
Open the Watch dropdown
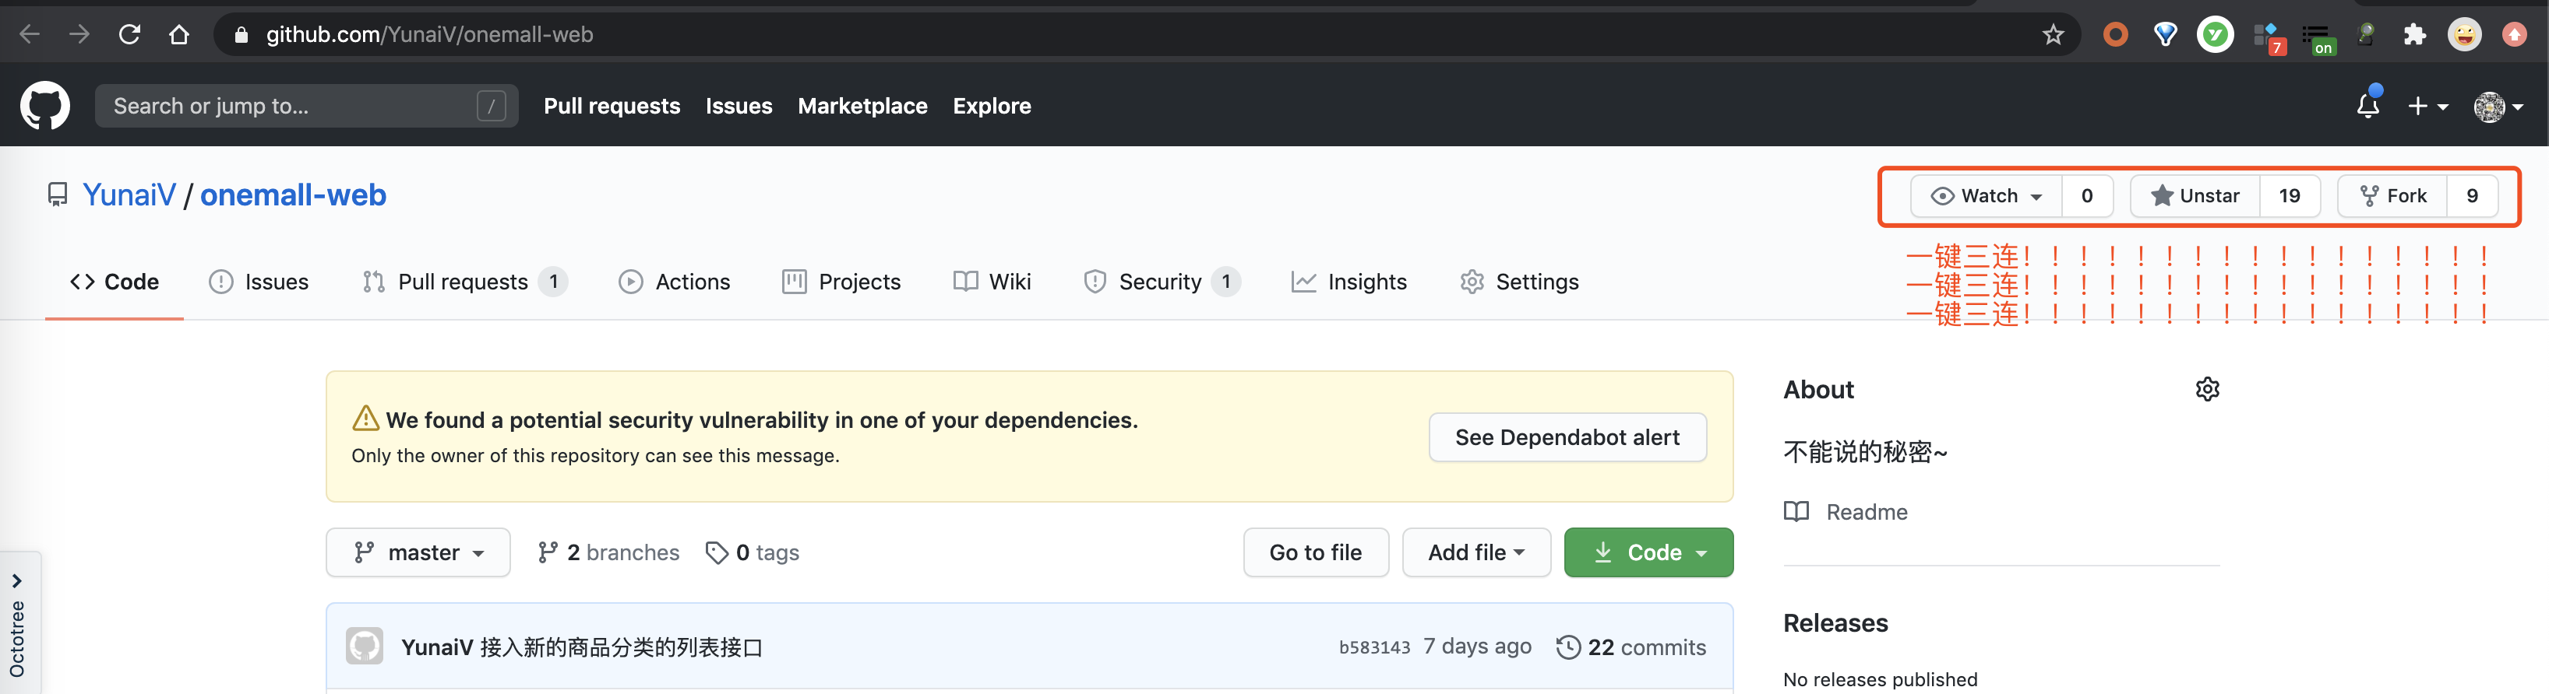tap(1986, 196)
